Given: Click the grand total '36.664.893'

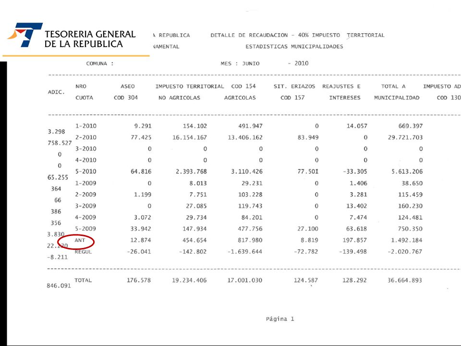Looking at the screenshot, I should coord(404,280).
